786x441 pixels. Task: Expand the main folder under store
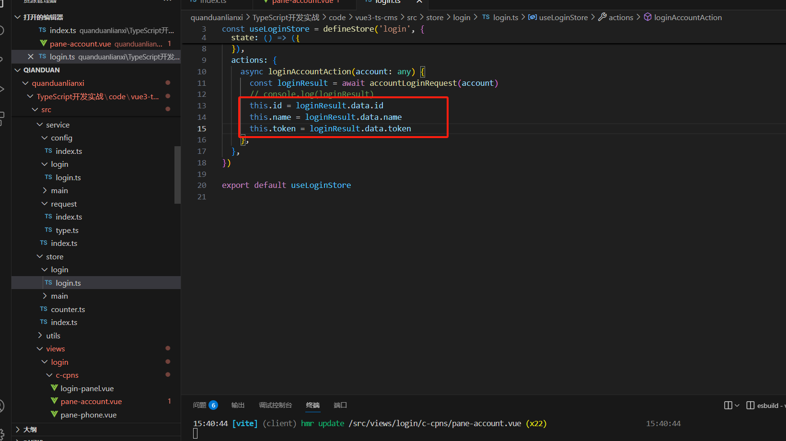tap(45, 296)
